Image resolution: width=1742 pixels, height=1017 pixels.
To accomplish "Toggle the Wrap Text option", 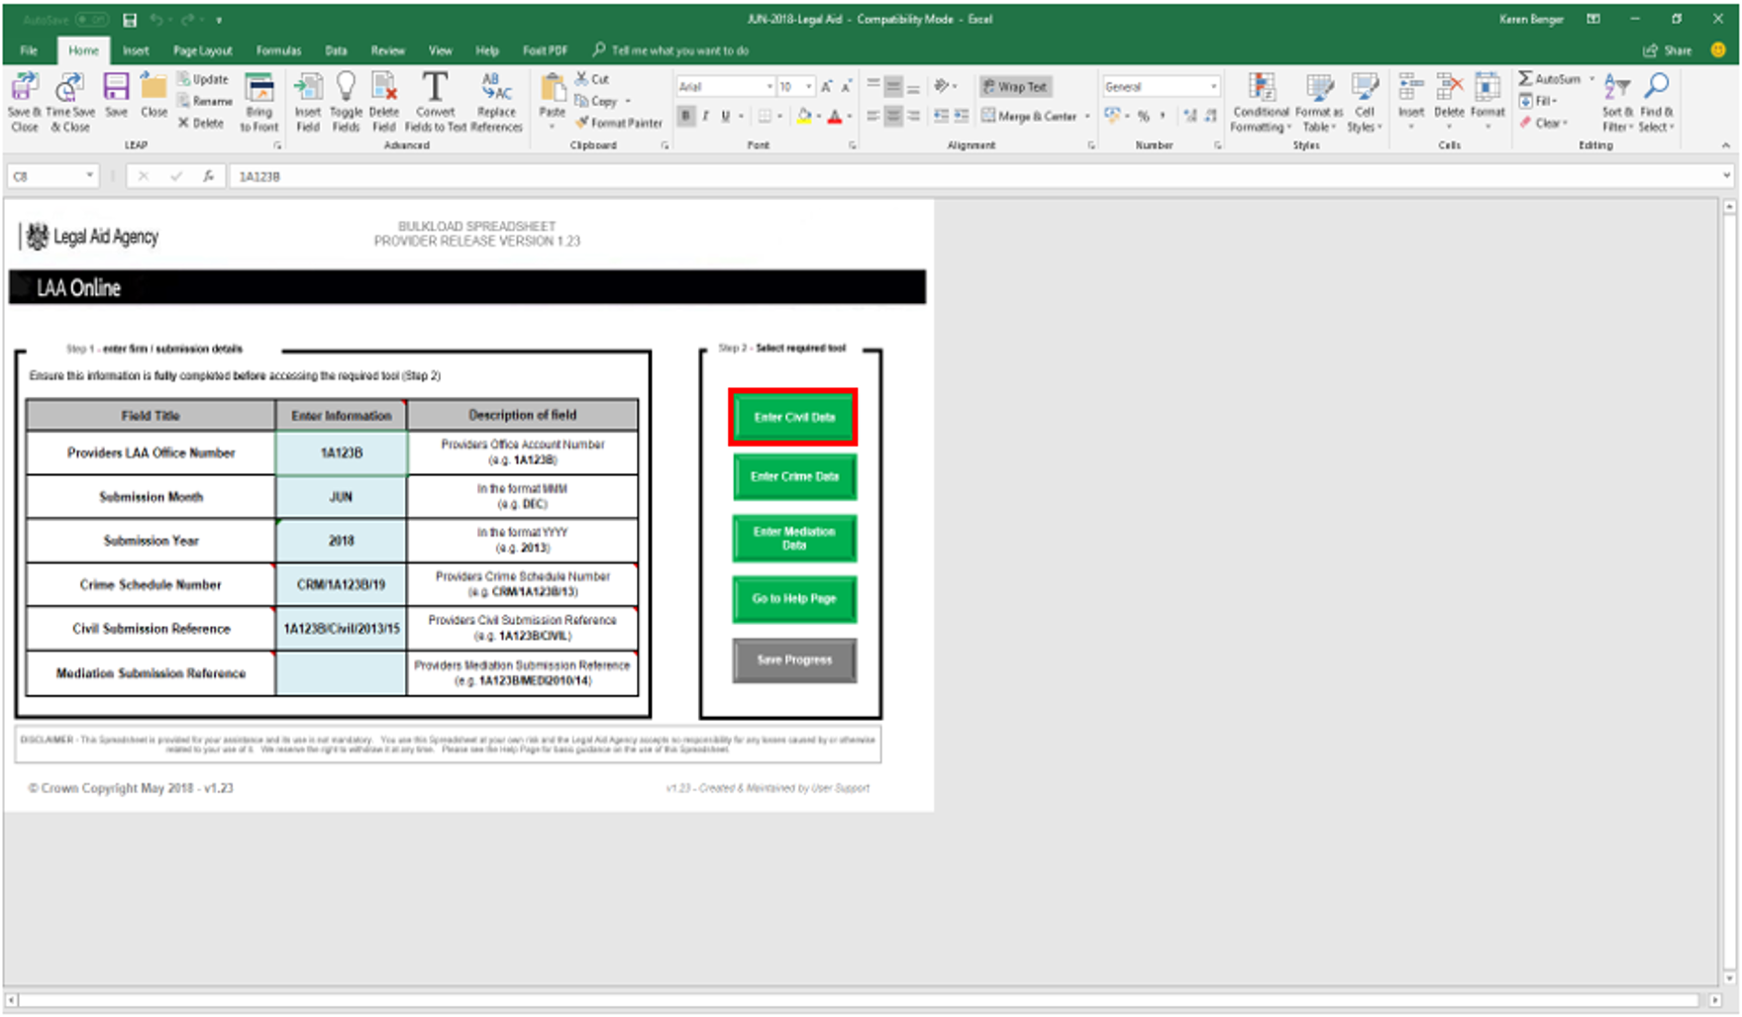I will 1015,87.
